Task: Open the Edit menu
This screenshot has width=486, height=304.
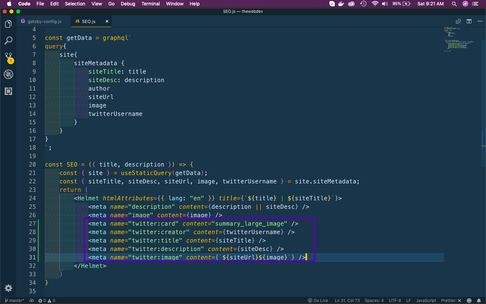Action: pyautogui.click(x=54, y=4)
